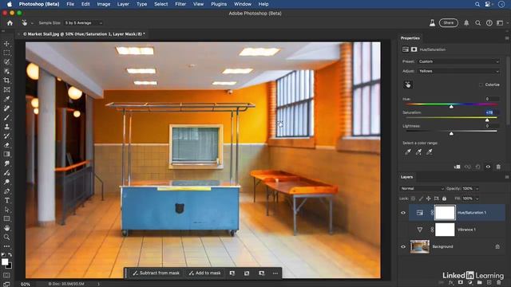Hide the Background layer
Screen dimensions: 511x287
(x=403, y=246)
